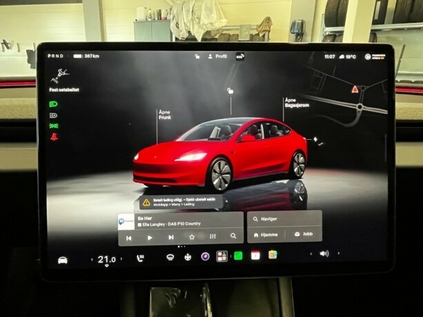Image resolution: width=423 pixels, height=317 pixels.
Task: Play the current radio station
Action: [x=150, y=238]
